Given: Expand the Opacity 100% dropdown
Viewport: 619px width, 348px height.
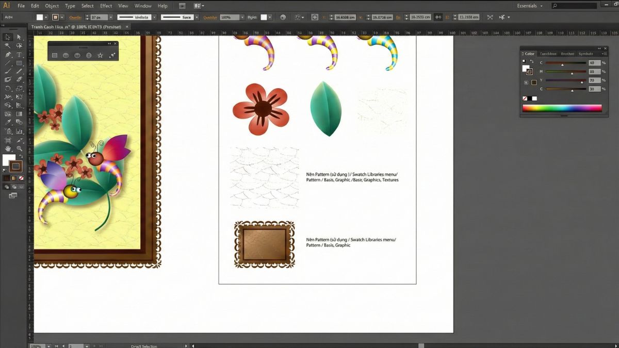Looking at the screenshot, I should 241,17.
